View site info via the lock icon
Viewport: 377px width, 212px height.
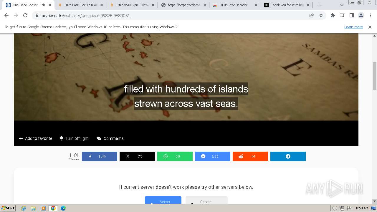(37, 16)
